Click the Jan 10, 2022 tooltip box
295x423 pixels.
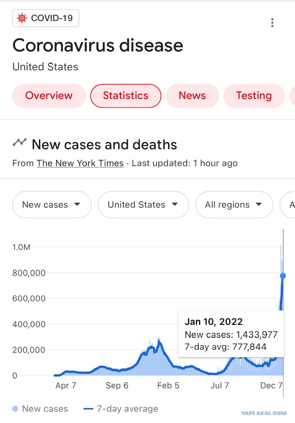click(231, 334)
